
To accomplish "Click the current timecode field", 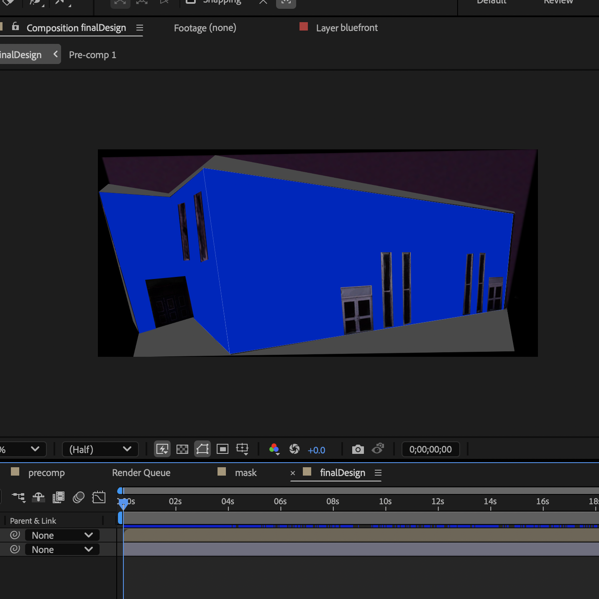I will (430, 449).
